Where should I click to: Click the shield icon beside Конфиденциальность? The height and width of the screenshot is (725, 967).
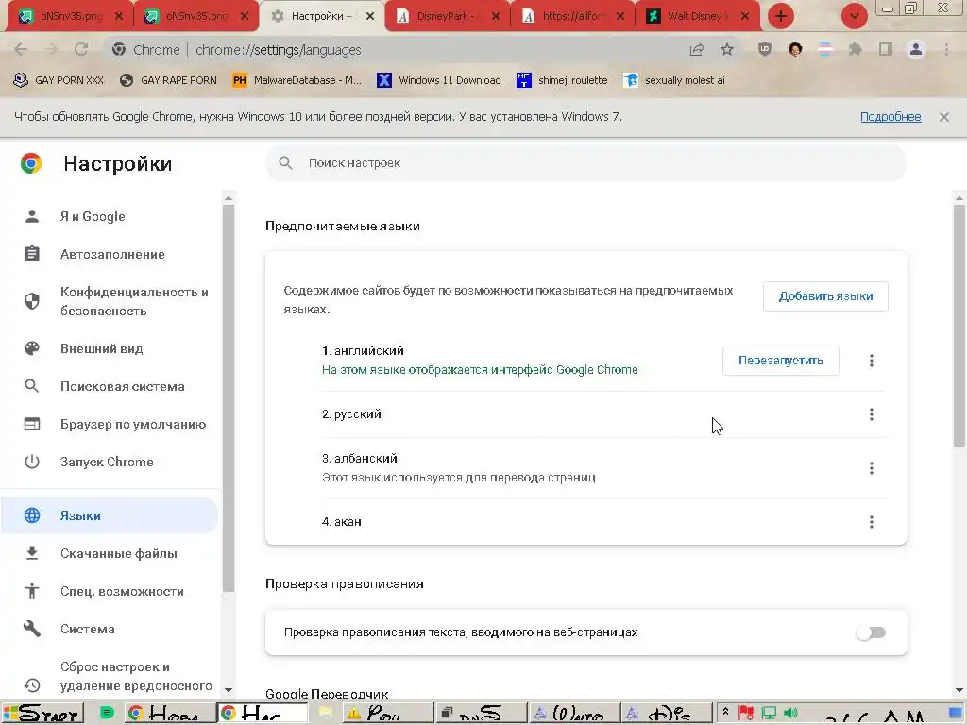click(32, 301)
